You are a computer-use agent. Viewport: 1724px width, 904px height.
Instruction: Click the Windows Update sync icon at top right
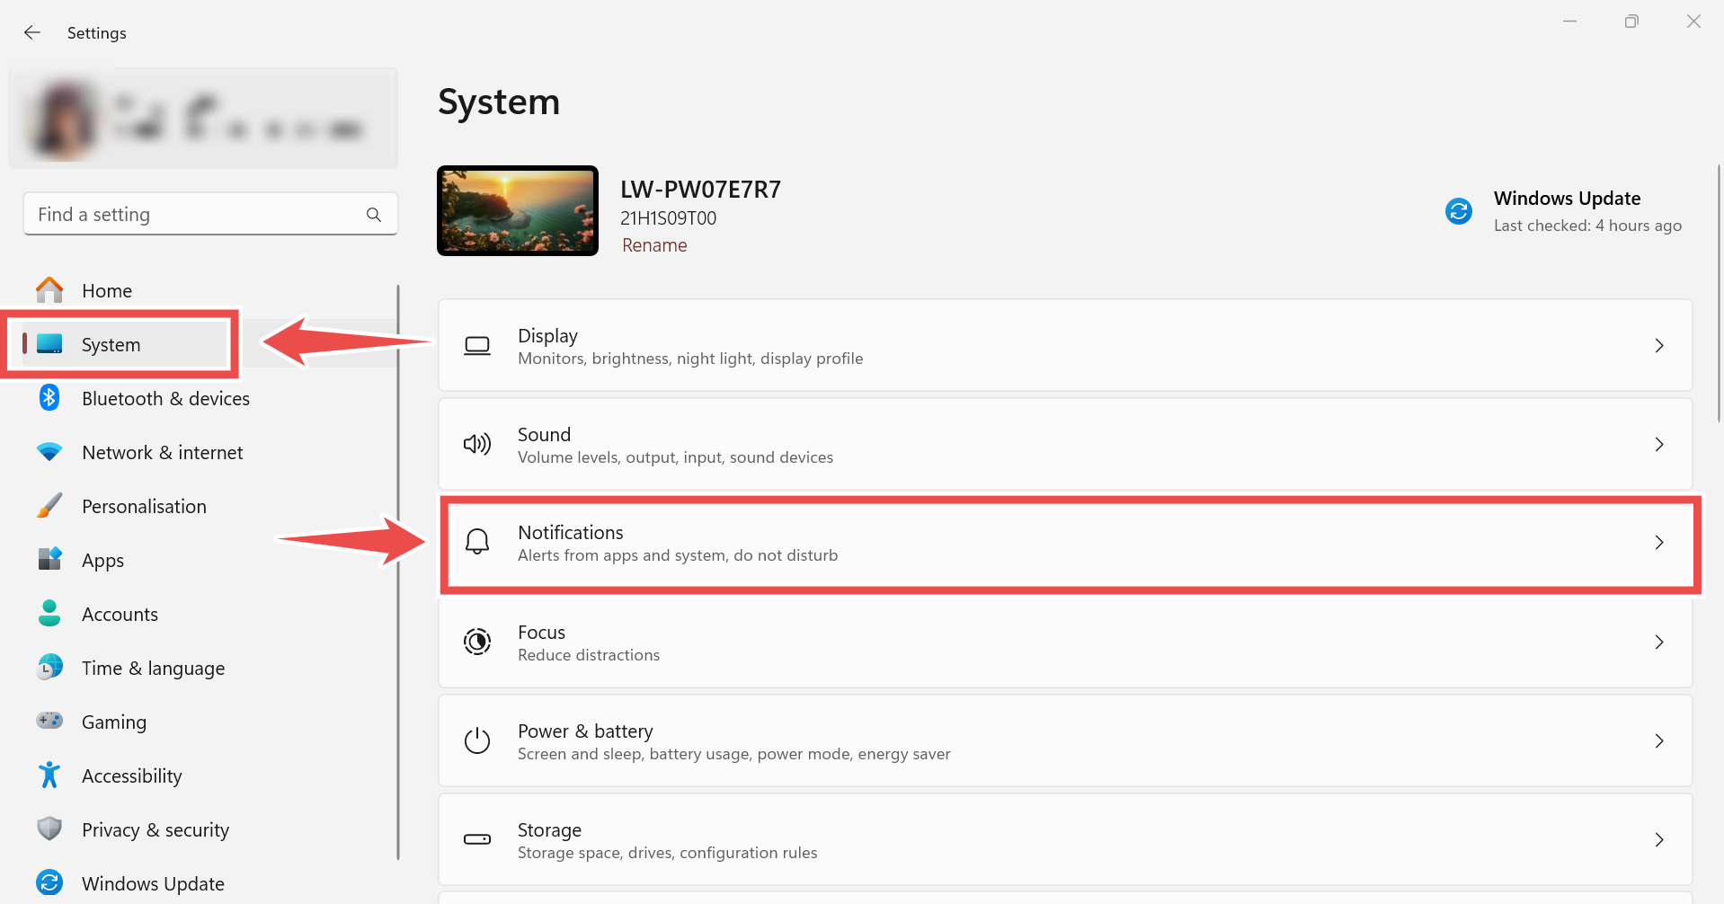(1458, 211)
